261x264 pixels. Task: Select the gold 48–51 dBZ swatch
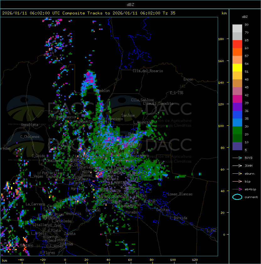(237, 76)
